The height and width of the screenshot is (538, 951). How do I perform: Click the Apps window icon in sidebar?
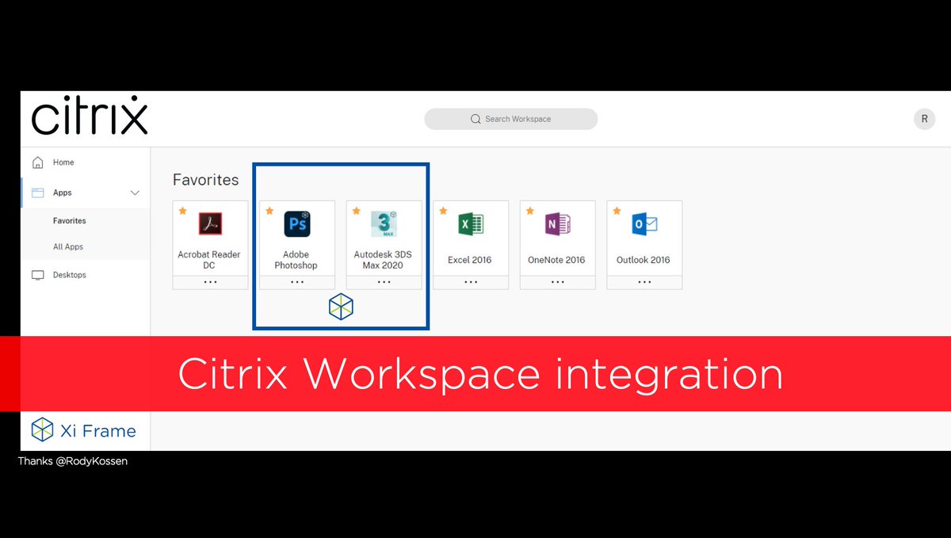(x=37, y=193)
